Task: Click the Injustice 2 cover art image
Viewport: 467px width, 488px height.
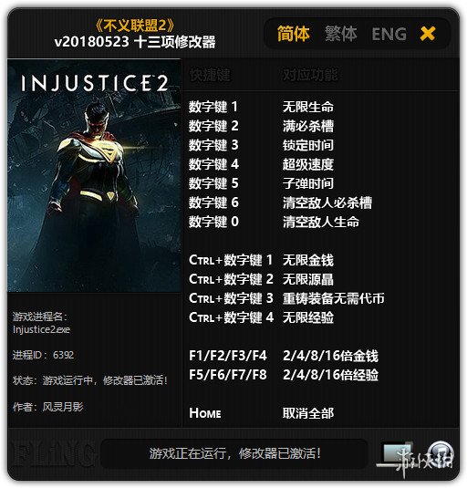Action: 94,176
